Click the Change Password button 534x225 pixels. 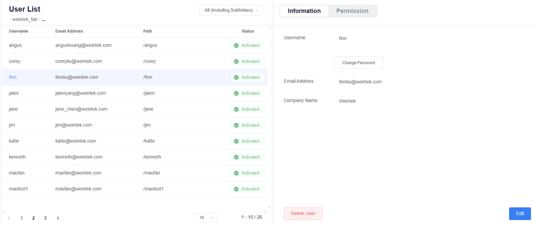click(358, 62)
